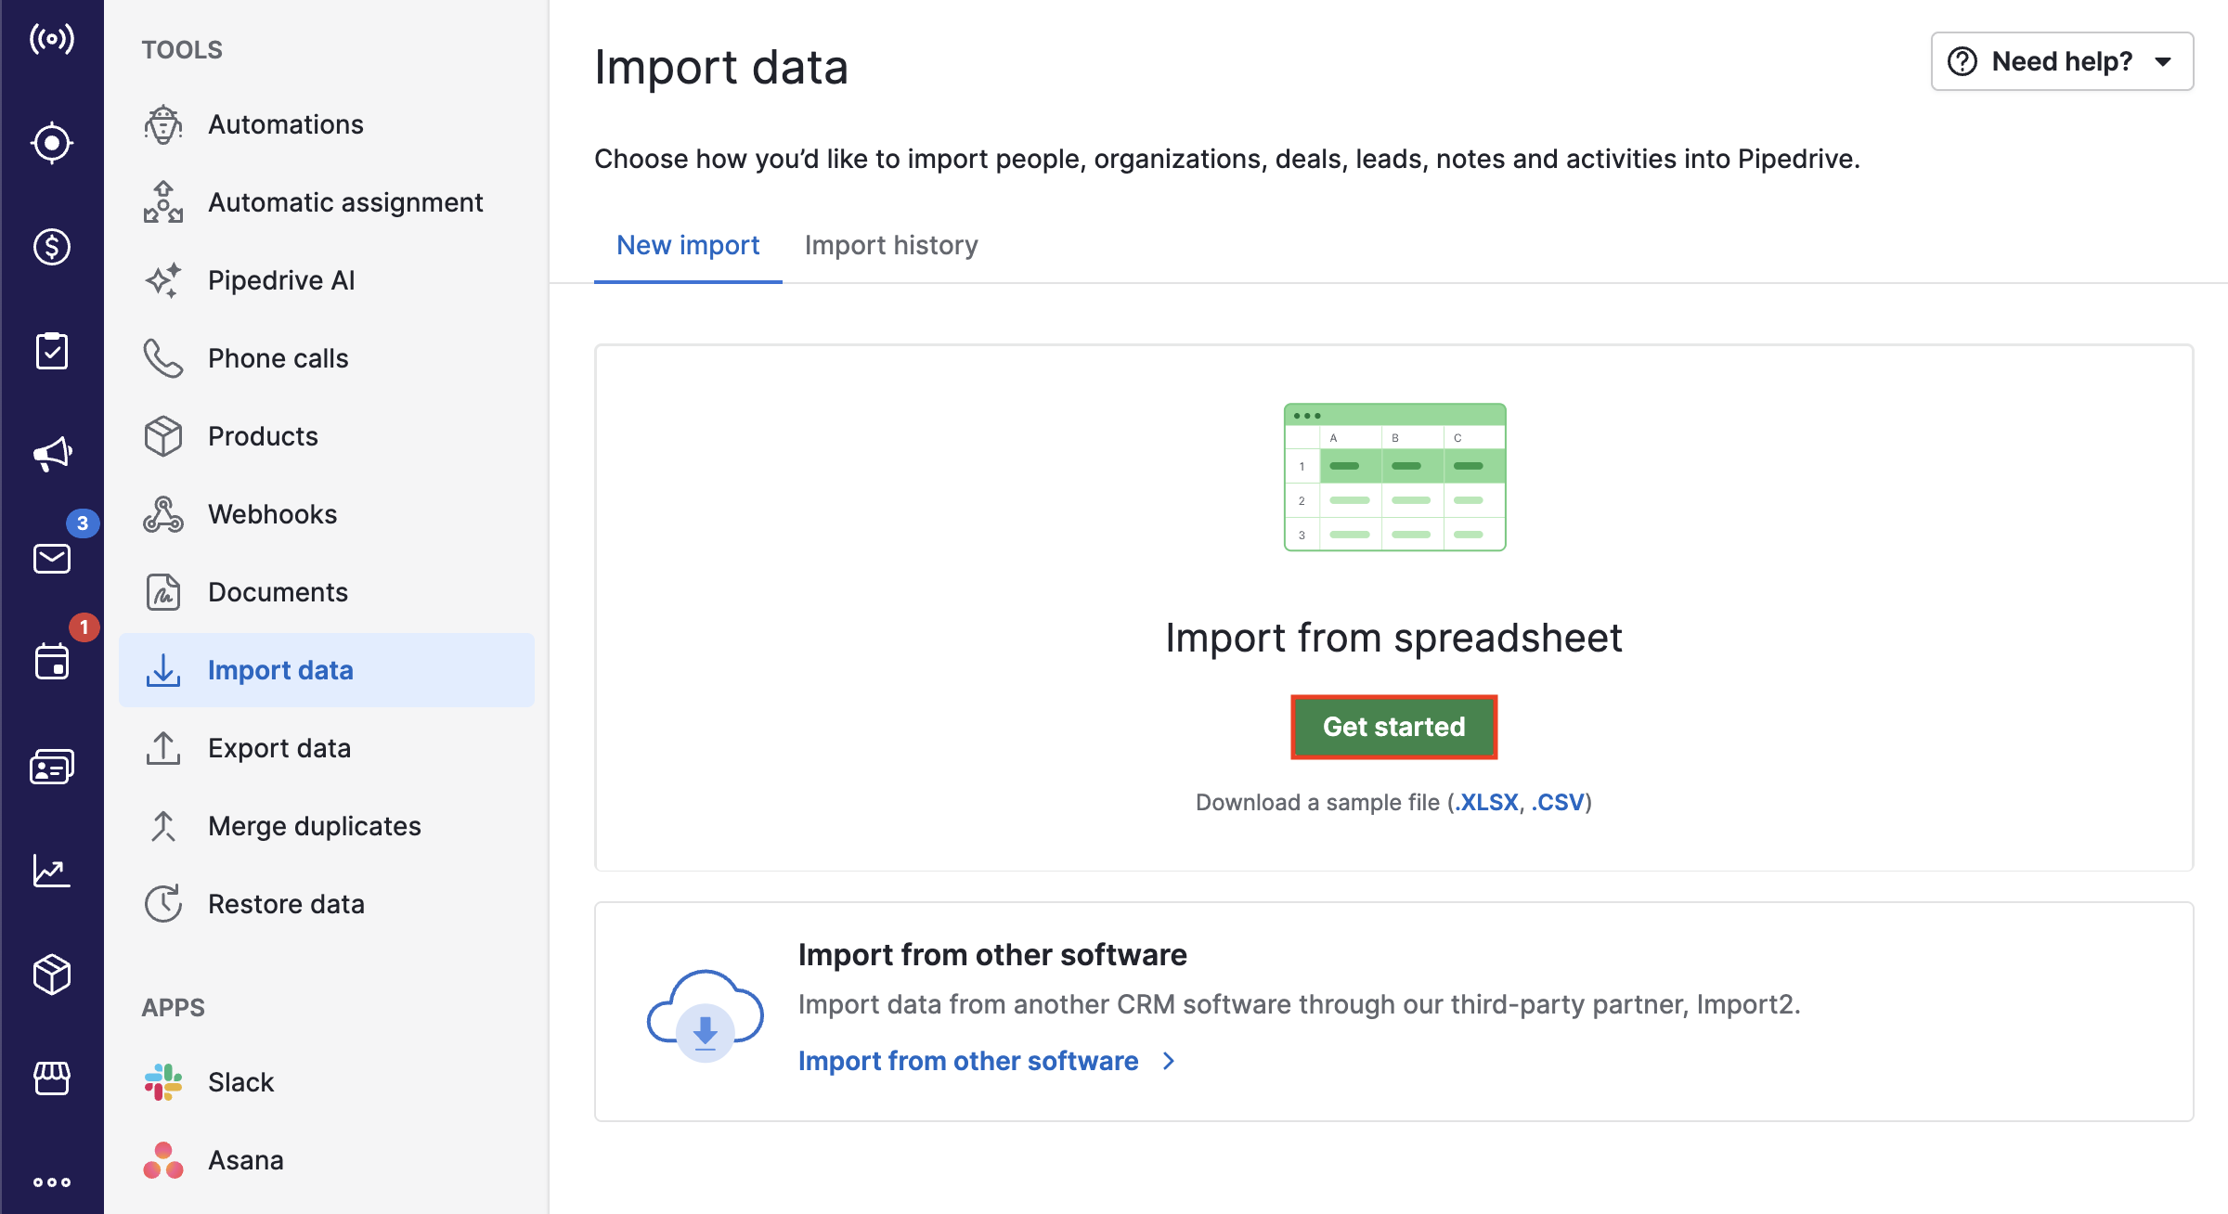Open the Leads targeting icon
Screen dimensions: 2228x1214
coord(52,142)
